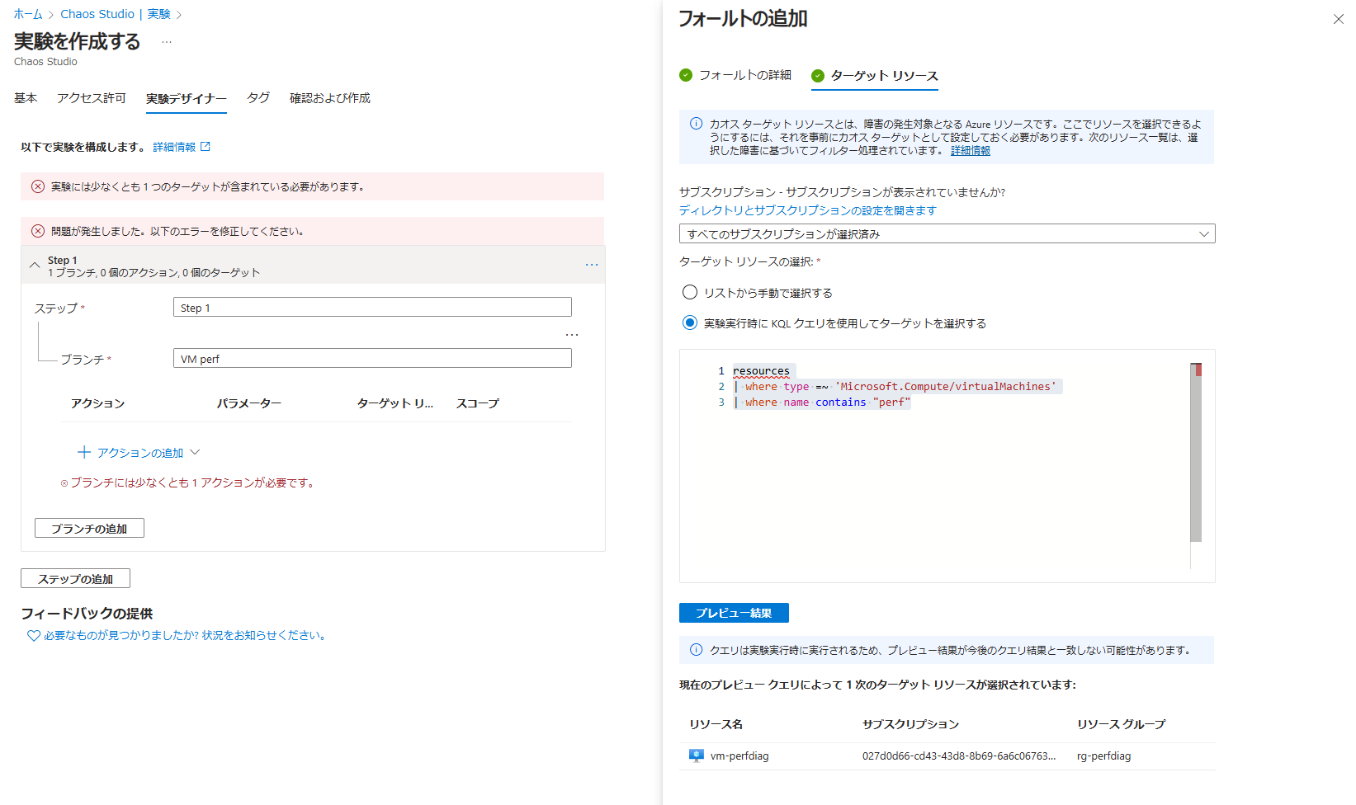The height and width of the screenshot is (805, 1356).
Task: Switch to the 基本 tab
Action: tap(26, 98)
